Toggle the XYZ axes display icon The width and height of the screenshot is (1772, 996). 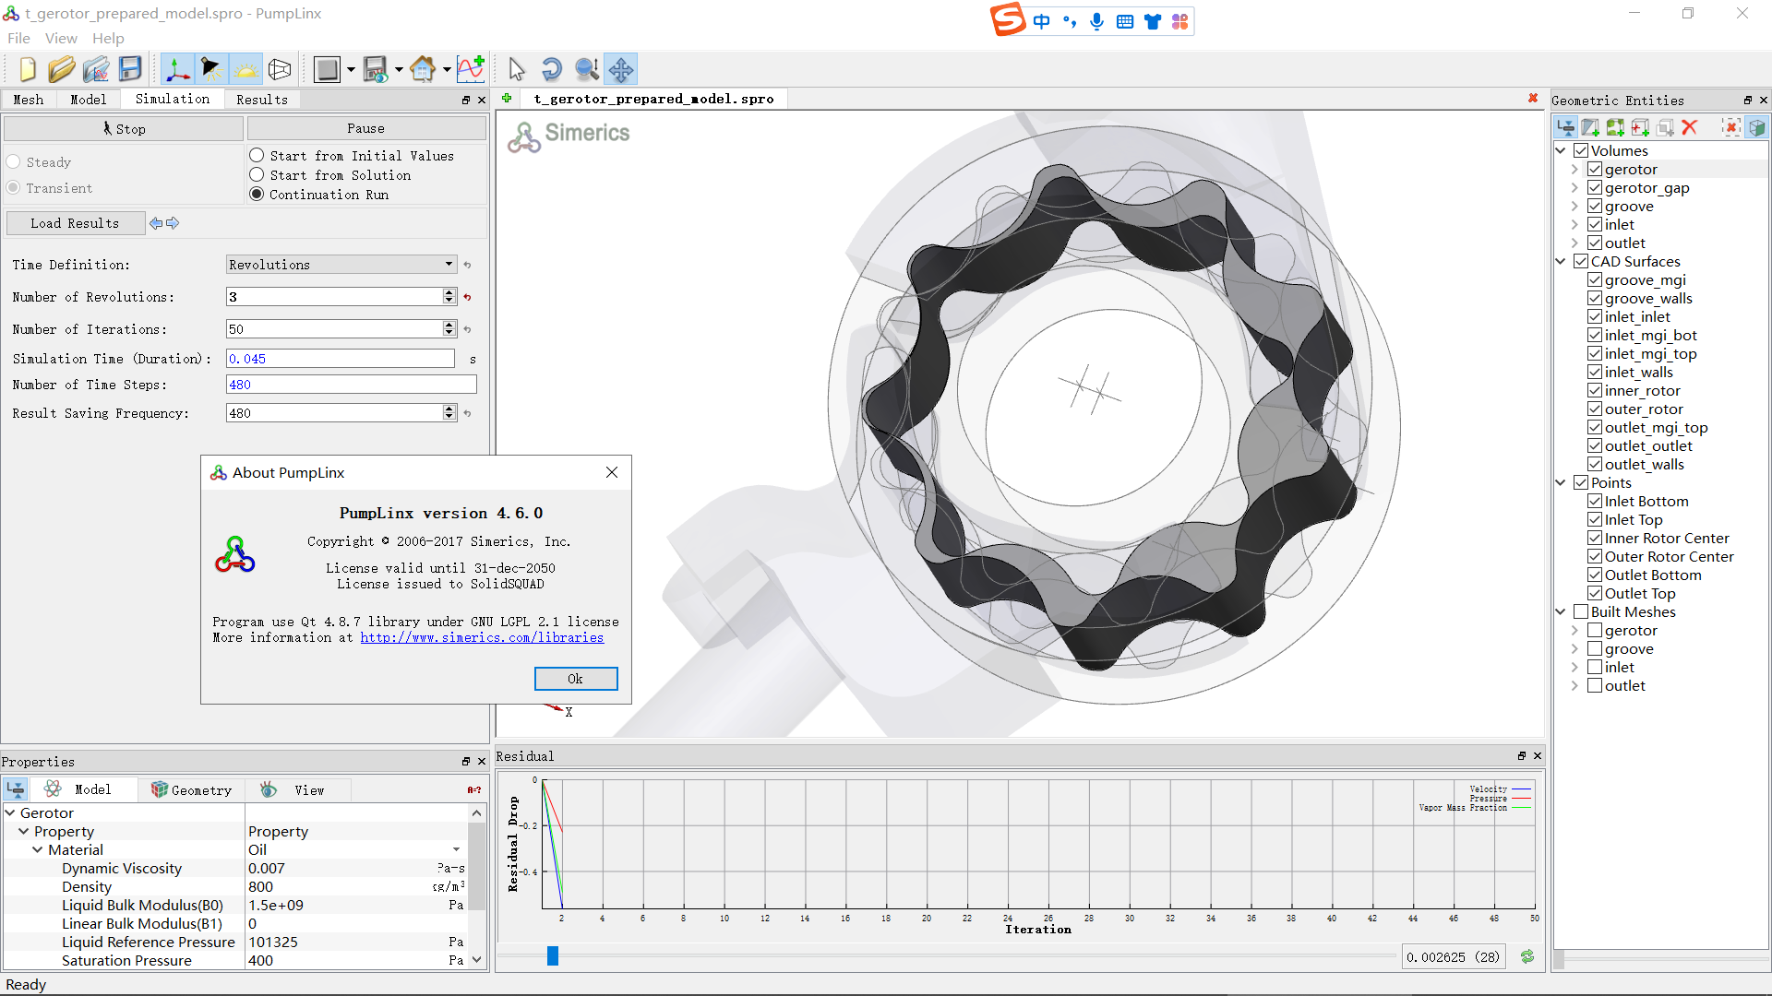tap(177, 69)
